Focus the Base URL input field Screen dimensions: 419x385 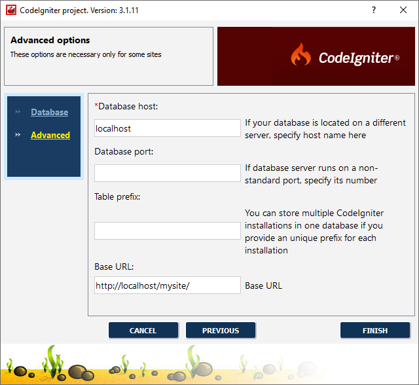coord(168,285)
